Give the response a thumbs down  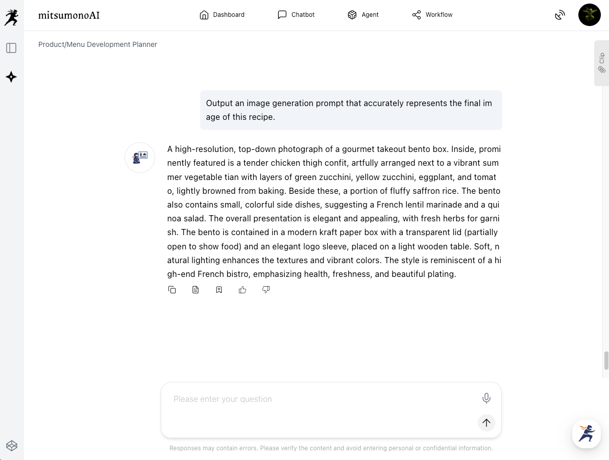click(x=266, y=290)
